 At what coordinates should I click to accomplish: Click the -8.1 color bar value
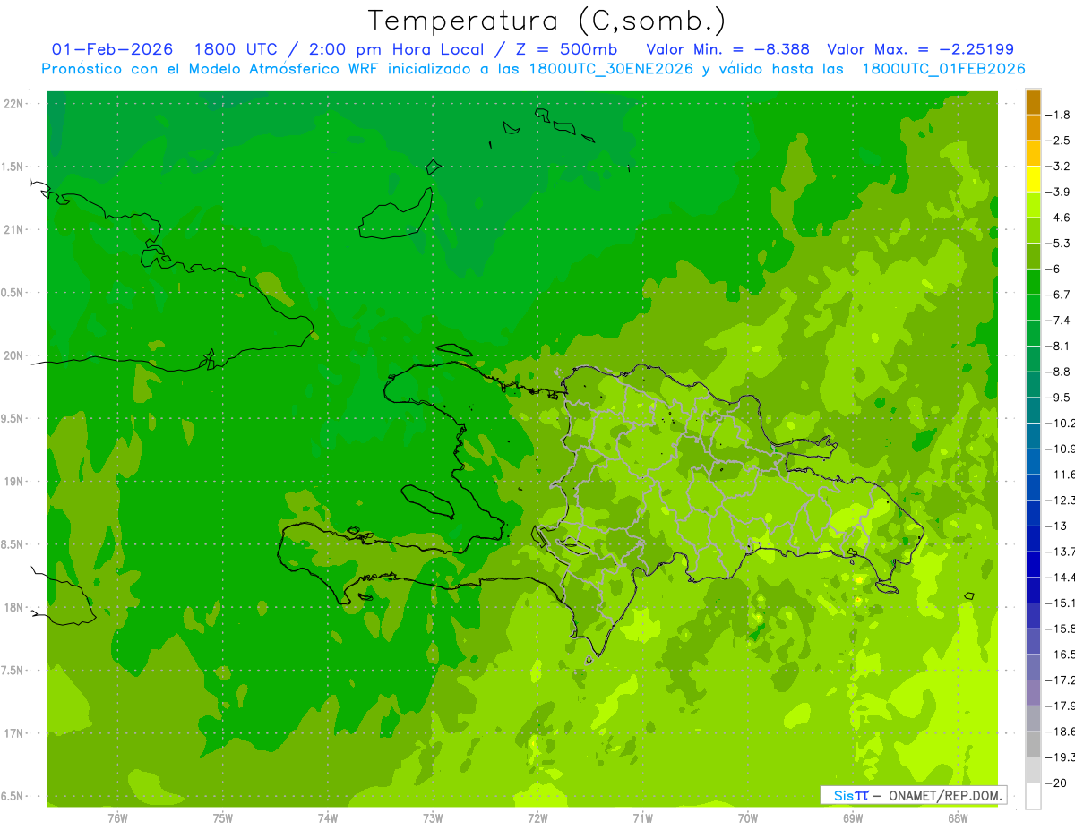click(1058, 347)
